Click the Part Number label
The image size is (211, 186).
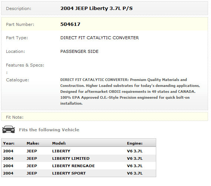point(20,24)
